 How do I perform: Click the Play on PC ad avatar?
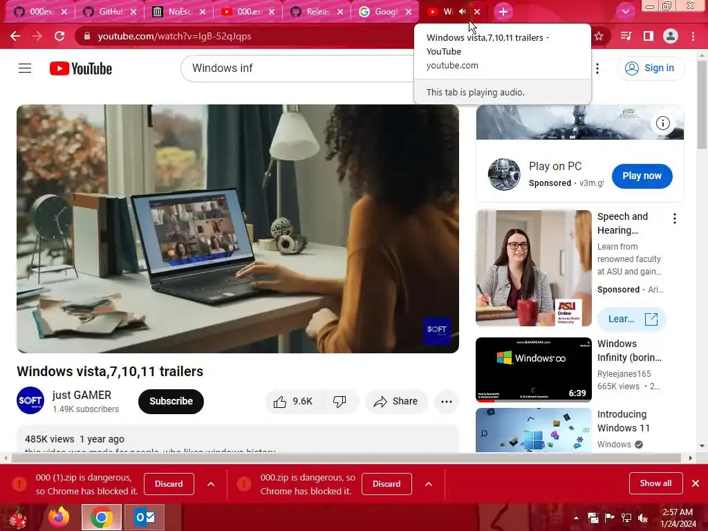click(x=504, y=174)
